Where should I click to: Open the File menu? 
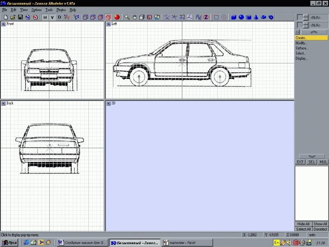tap(5, 10)
